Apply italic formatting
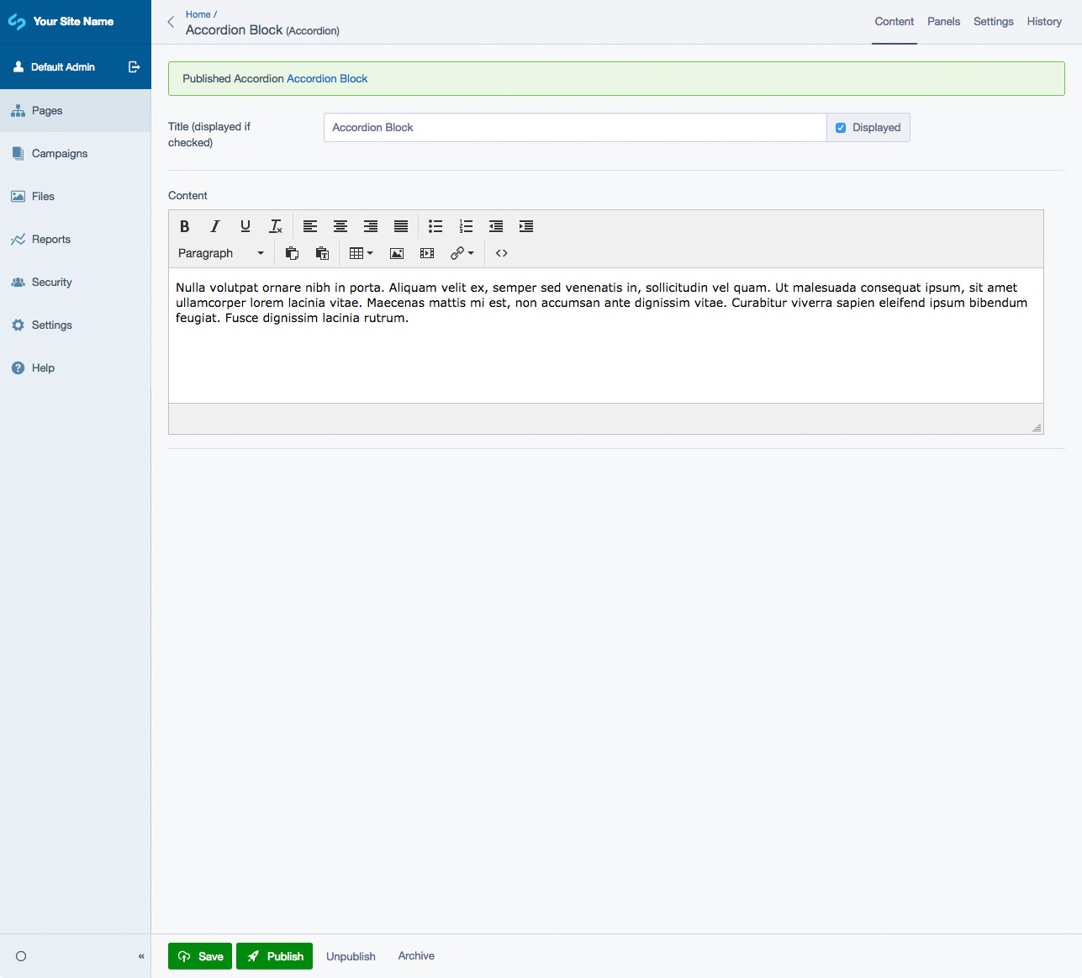 (215, 226)
